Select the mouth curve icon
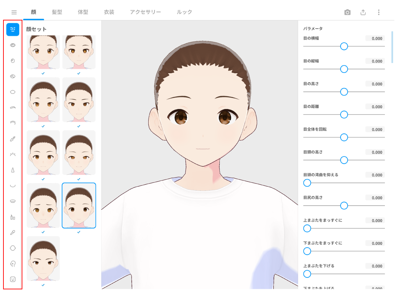Screen dimensions: 399x294 13,186
